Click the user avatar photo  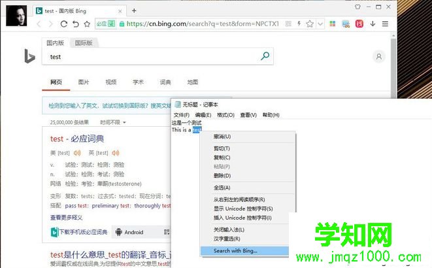click(16, 16)
